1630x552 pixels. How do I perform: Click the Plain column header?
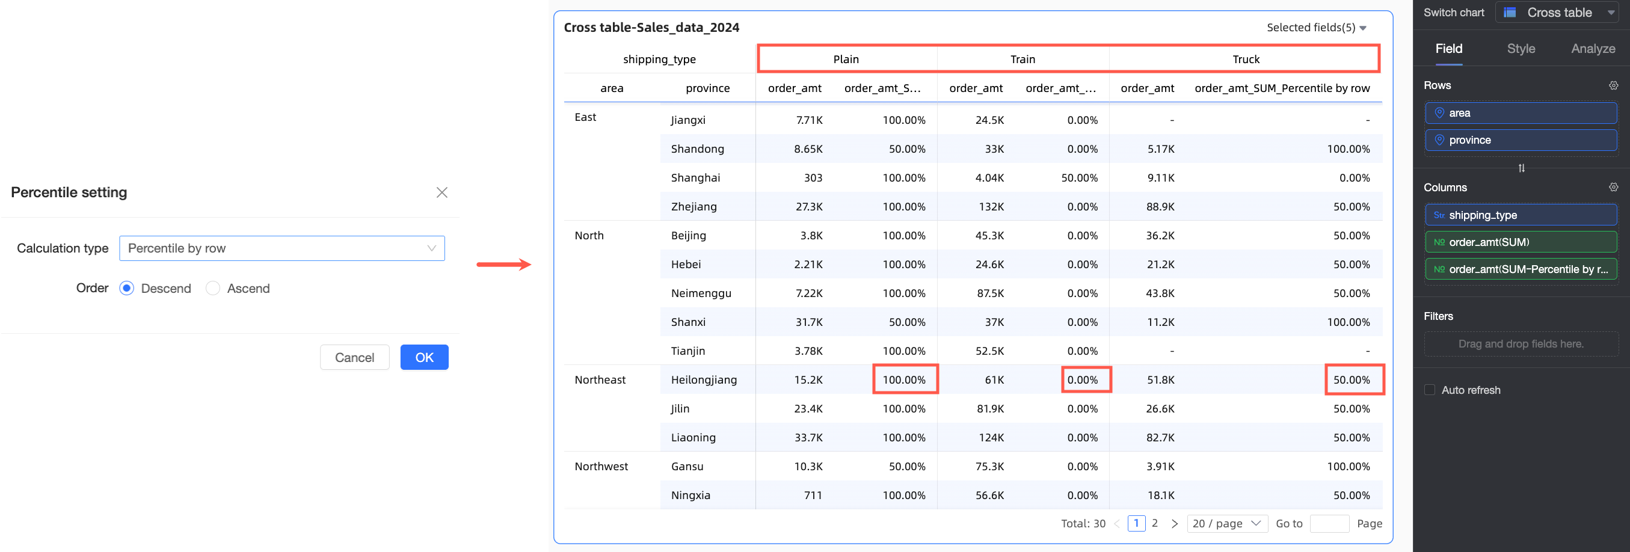click(x=846, y=60)
